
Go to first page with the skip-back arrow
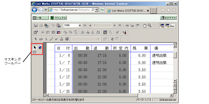coord(85,26)
